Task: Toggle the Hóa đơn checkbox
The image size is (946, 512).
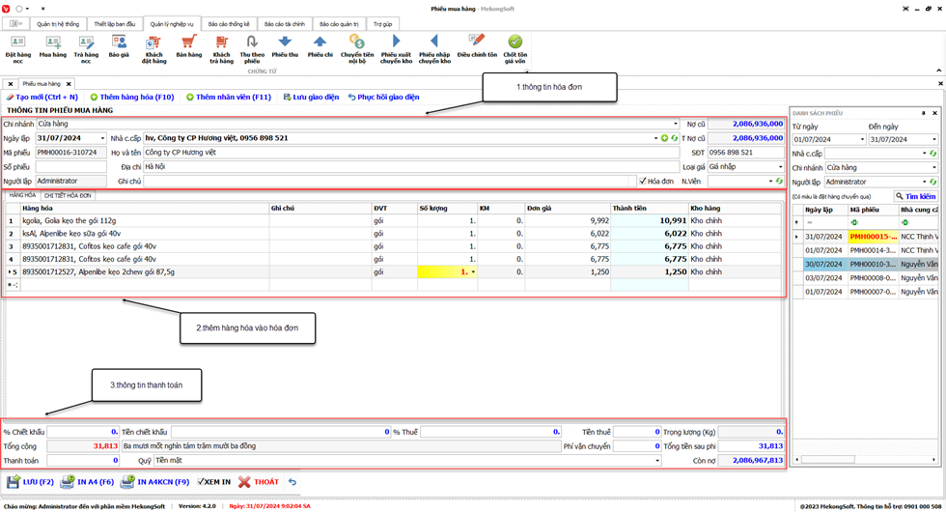Action: click(644, 181)
